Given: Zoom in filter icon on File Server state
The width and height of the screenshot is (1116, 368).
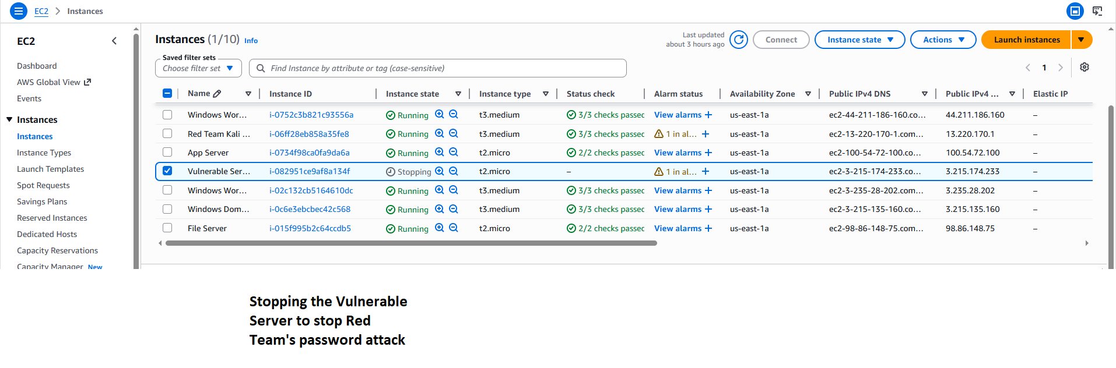Looking at the screenshot, I should click(440, 228).
